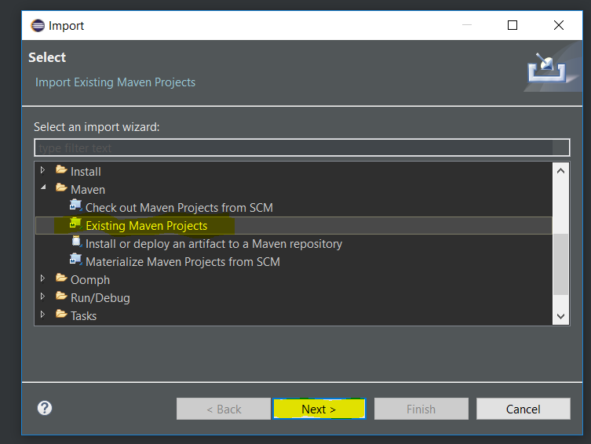Image resolution: width=591 pixels, height=444 pixels.
Task: Expand the Tasks category
Action: click(x=42, y=315)
